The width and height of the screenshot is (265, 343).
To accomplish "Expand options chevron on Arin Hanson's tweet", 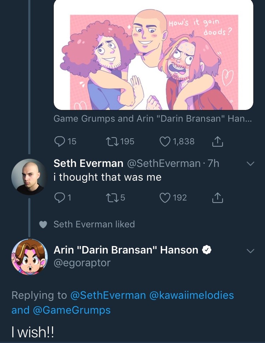I will (250, 251).
